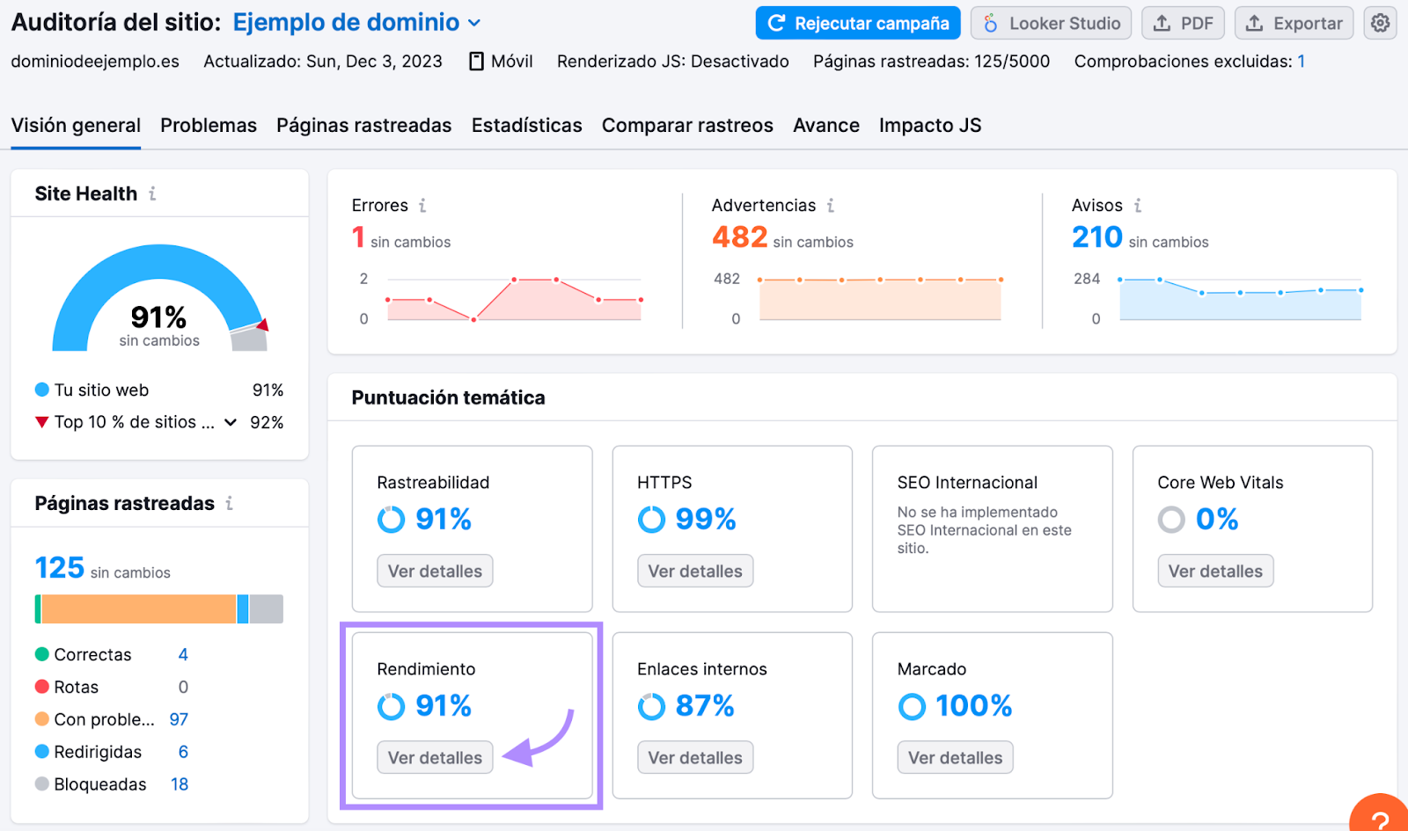The height and width of the screenshot is (831, 1408).
Task: Switch to the Problemas tab
Action: click(208, 126)
